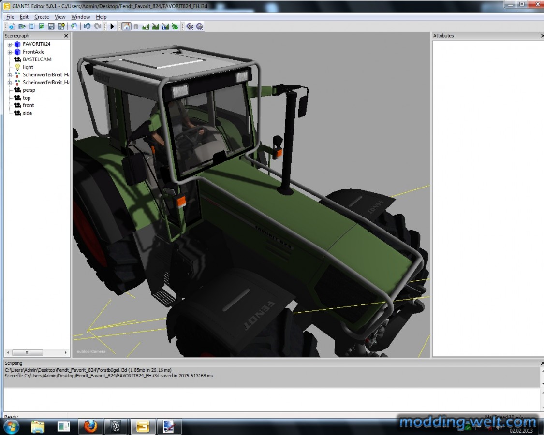Click the document list toolbar icon

tap(32, 27)
